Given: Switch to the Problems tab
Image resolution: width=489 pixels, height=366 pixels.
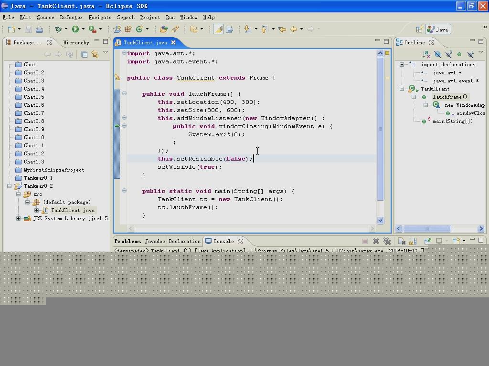Looking at the screenshot, I should [x=128, y=242].
